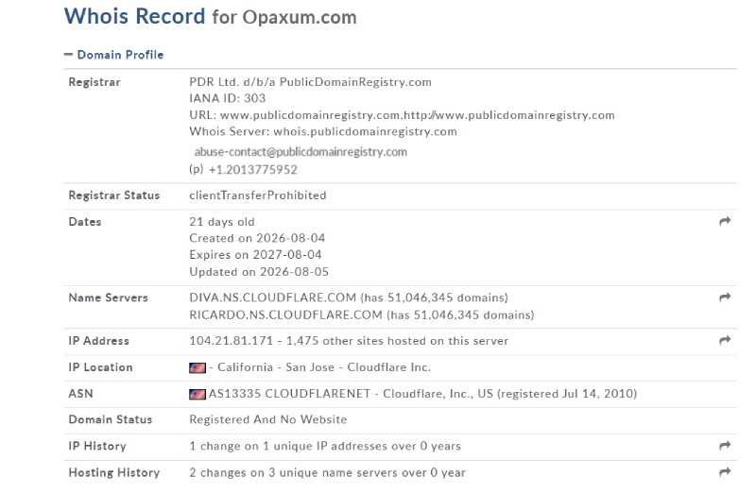Image resolution: width=756 pixels, height=493 pixels.
Task: Click the AS13335 CLOUDFLARENET ASN text
Action: coord(422,394)
